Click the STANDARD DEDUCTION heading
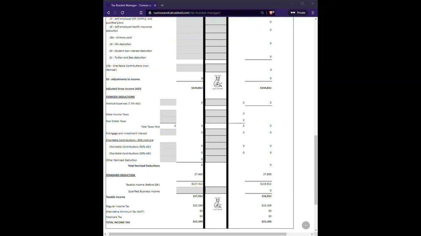Viewport: 421px width, 236px height. pos(121,175)
